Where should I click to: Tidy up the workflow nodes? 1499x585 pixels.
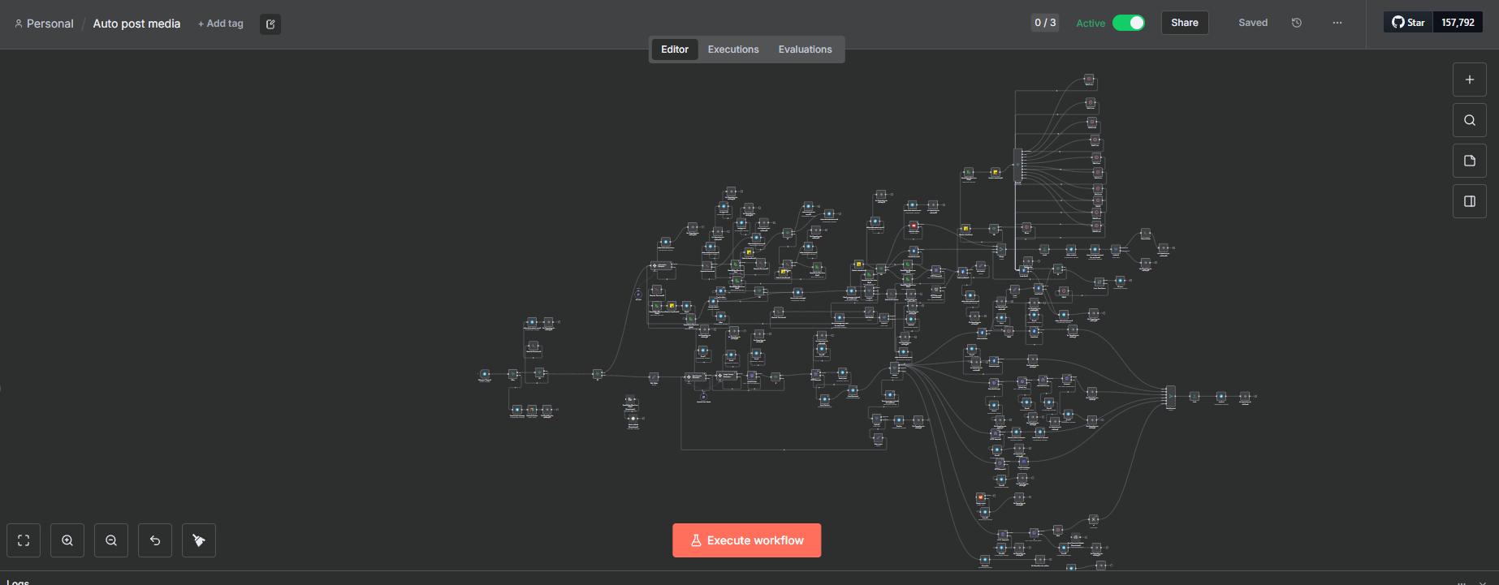pyautogui.click(x=199, y=540)
